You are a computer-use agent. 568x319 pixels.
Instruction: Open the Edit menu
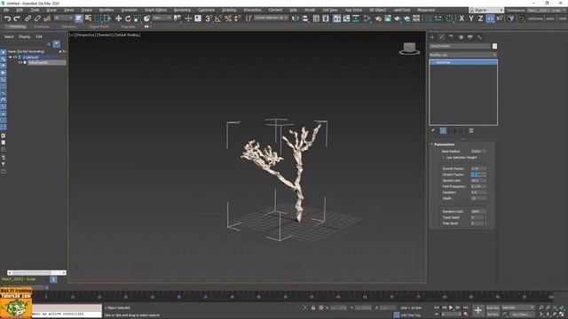[20, 10]
